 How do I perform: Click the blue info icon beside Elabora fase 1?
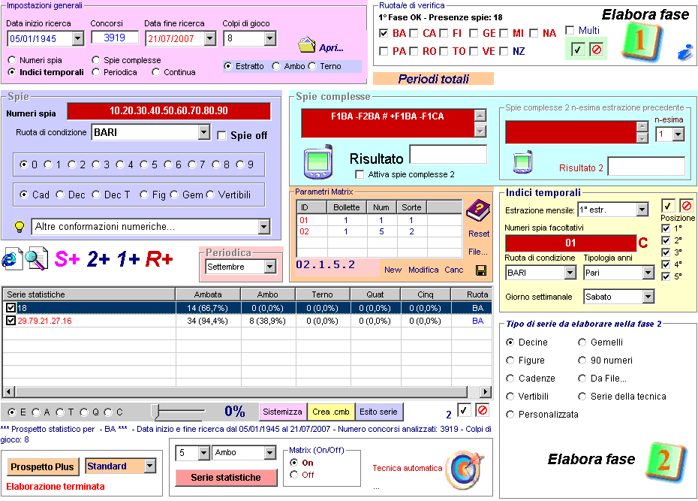click(x=684, y=52)
